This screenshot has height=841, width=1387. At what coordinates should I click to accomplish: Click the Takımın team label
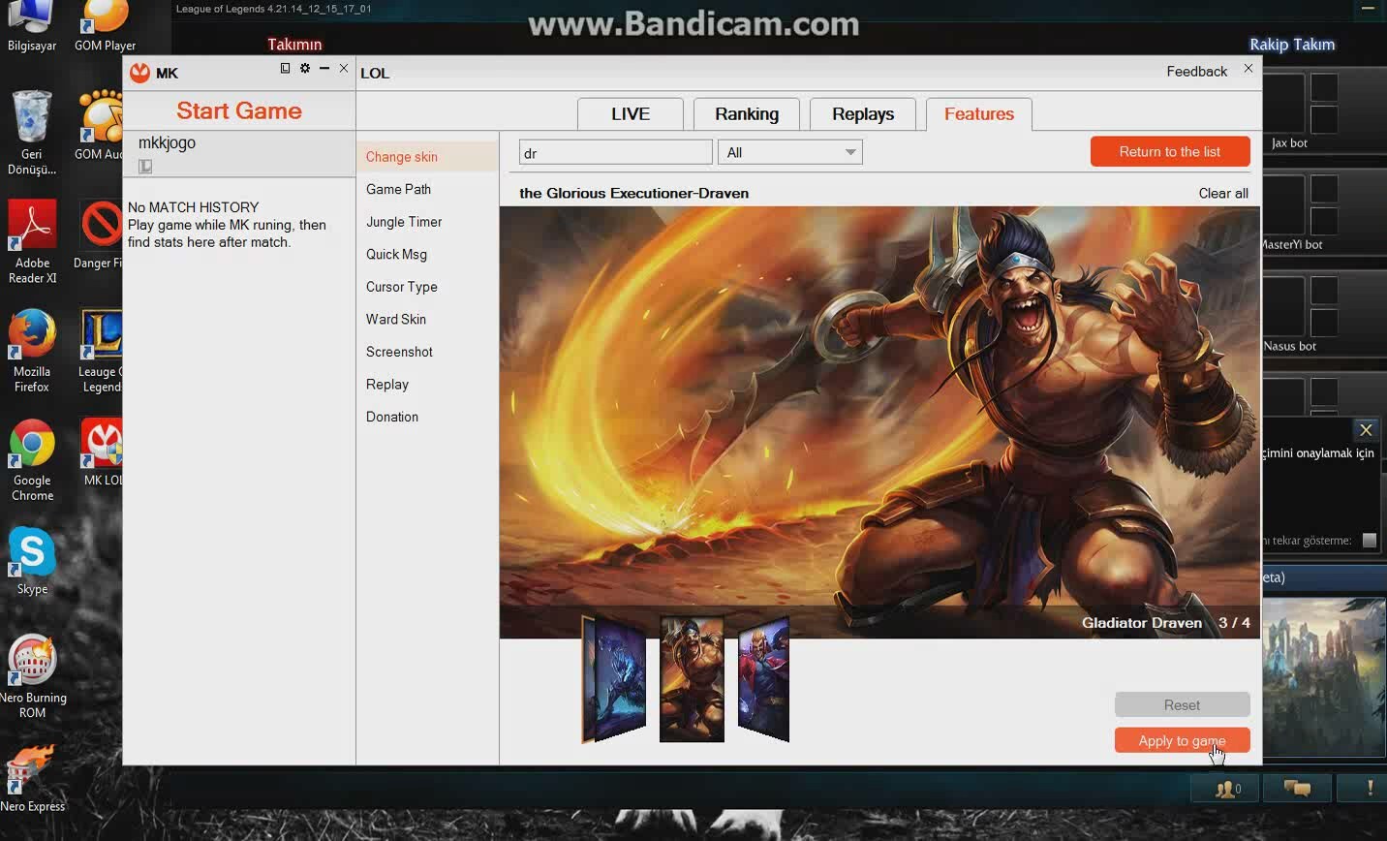[x=294, y=45]
